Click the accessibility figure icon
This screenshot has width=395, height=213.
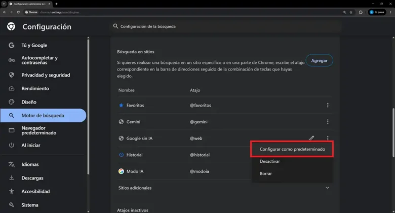[x=11, y=191]
